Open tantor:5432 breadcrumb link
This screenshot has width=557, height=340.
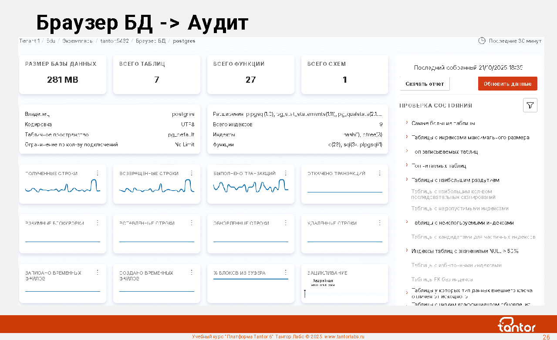click(115, 41)
